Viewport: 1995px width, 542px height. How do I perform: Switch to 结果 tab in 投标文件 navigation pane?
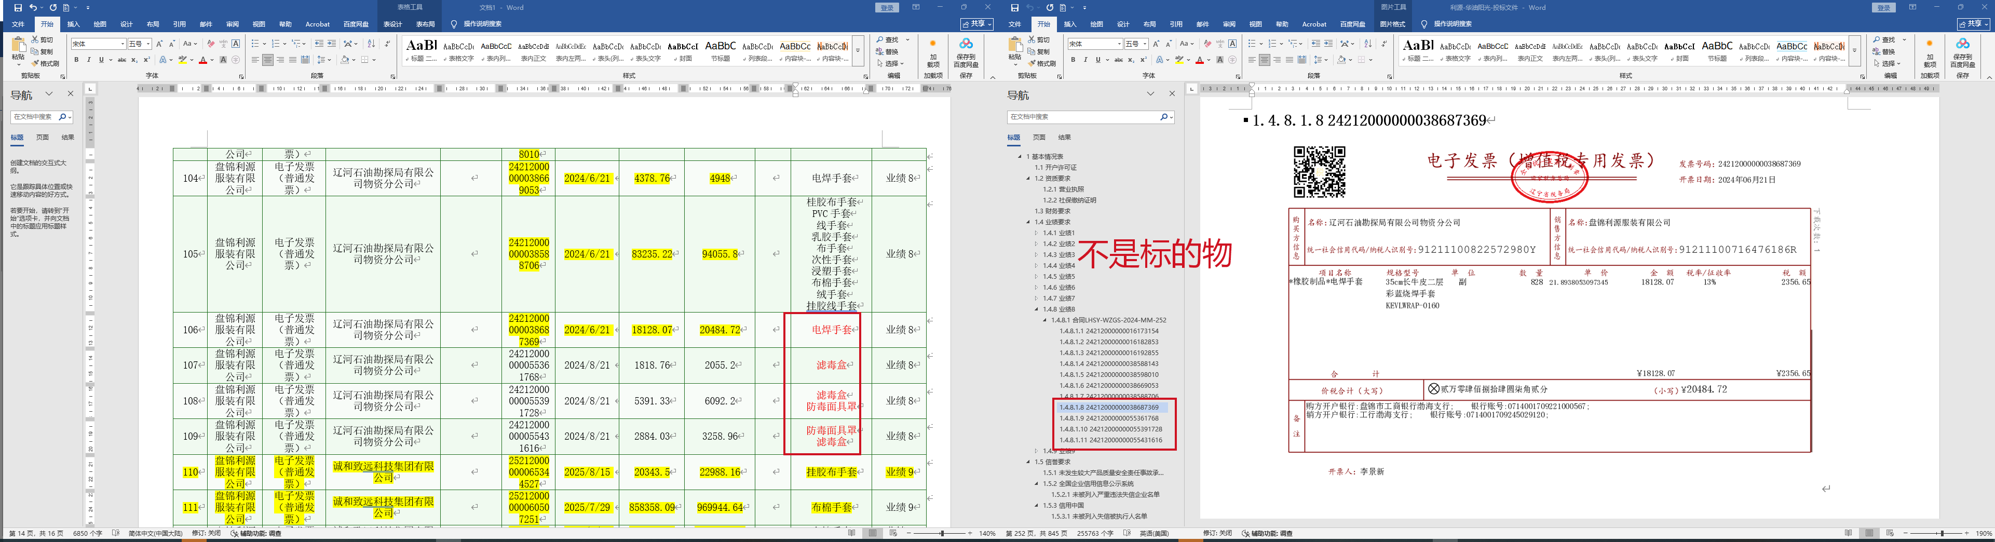click(1064, 137)
